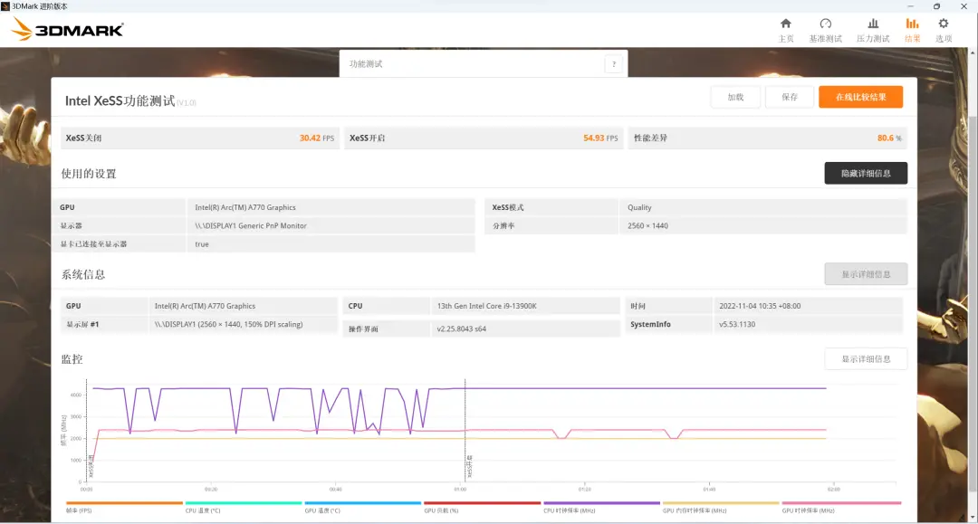
Task: Click the 3DMark logo
Action: (x=67, y=29)
